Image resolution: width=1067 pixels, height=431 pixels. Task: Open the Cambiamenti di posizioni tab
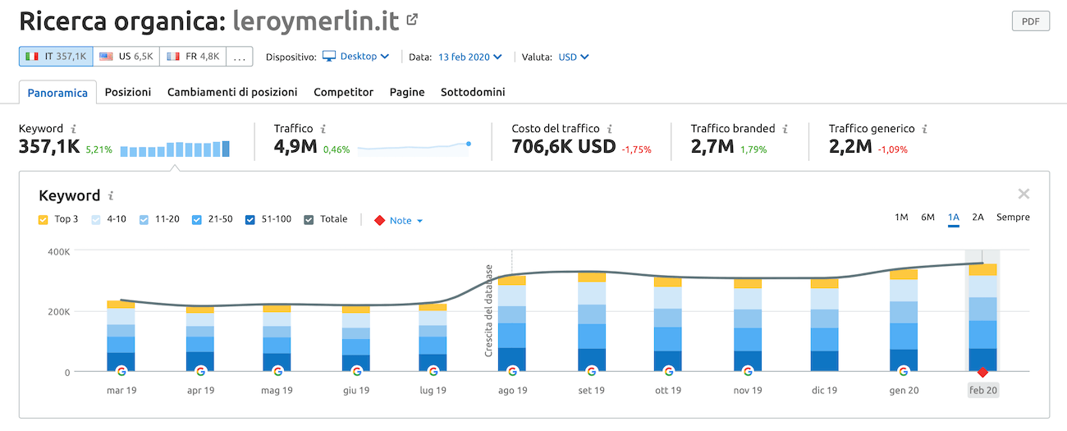(232, 92)
